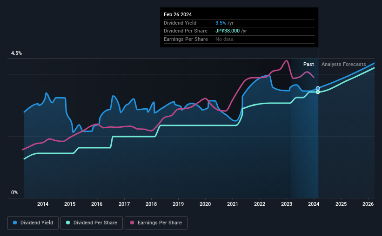The width and height of the screenshot is (382, 236).
Task: Click the Past label on chart
Action: (308, 64)
